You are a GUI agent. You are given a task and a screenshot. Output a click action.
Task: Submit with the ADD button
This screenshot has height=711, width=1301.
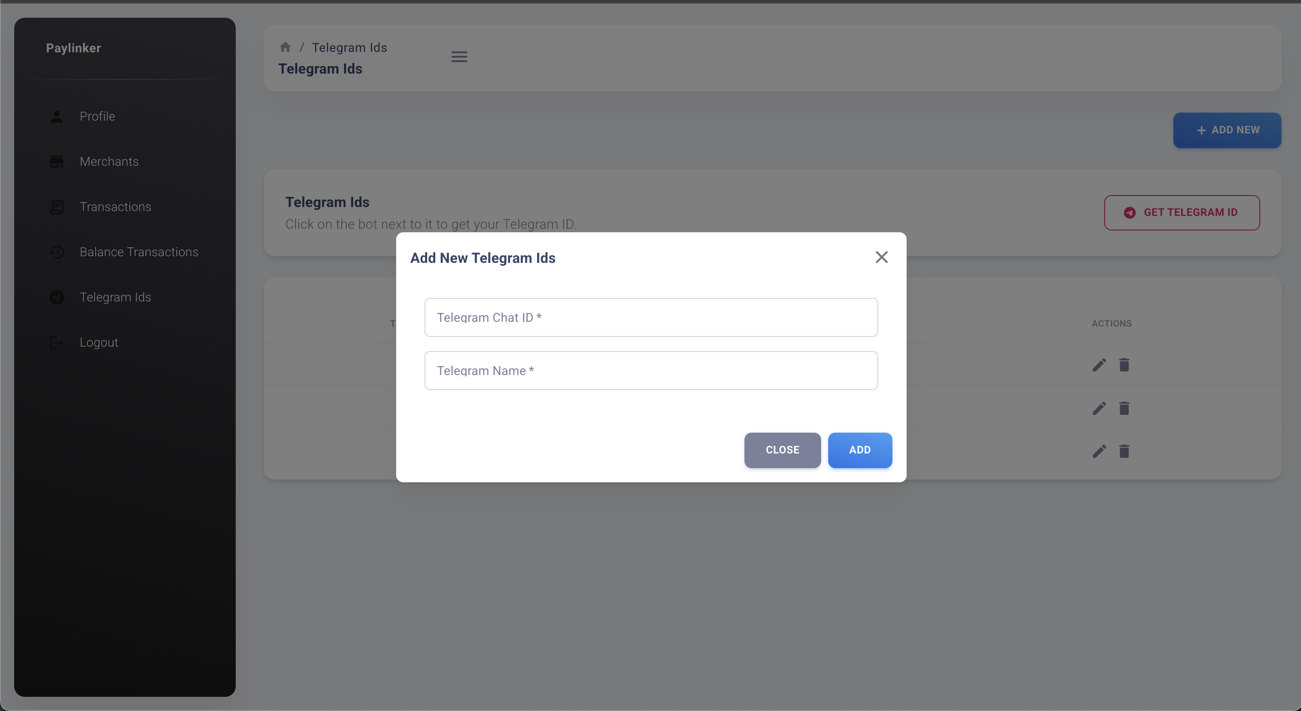[x=860, y=450]
